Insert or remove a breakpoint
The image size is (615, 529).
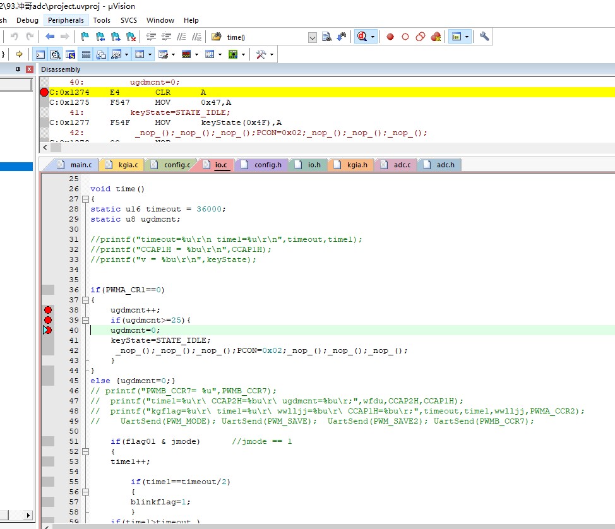coord(390,37)
